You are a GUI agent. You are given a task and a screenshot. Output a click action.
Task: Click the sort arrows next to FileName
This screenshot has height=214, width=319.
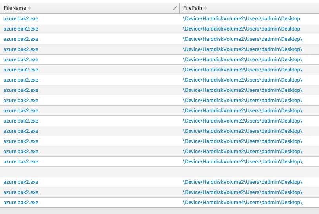[x=29, y=8]
